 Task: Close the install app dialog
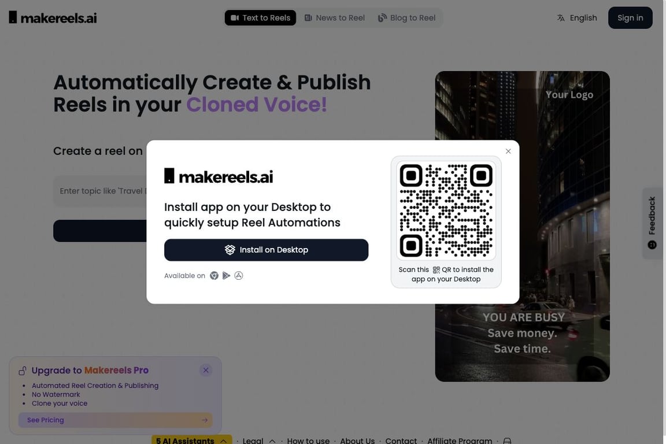click(508, 151)
